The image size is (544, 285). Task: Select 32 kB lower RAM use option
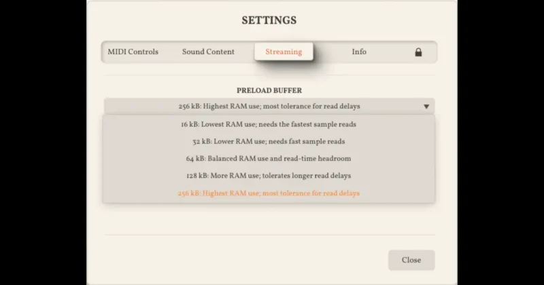click(269, 142)
